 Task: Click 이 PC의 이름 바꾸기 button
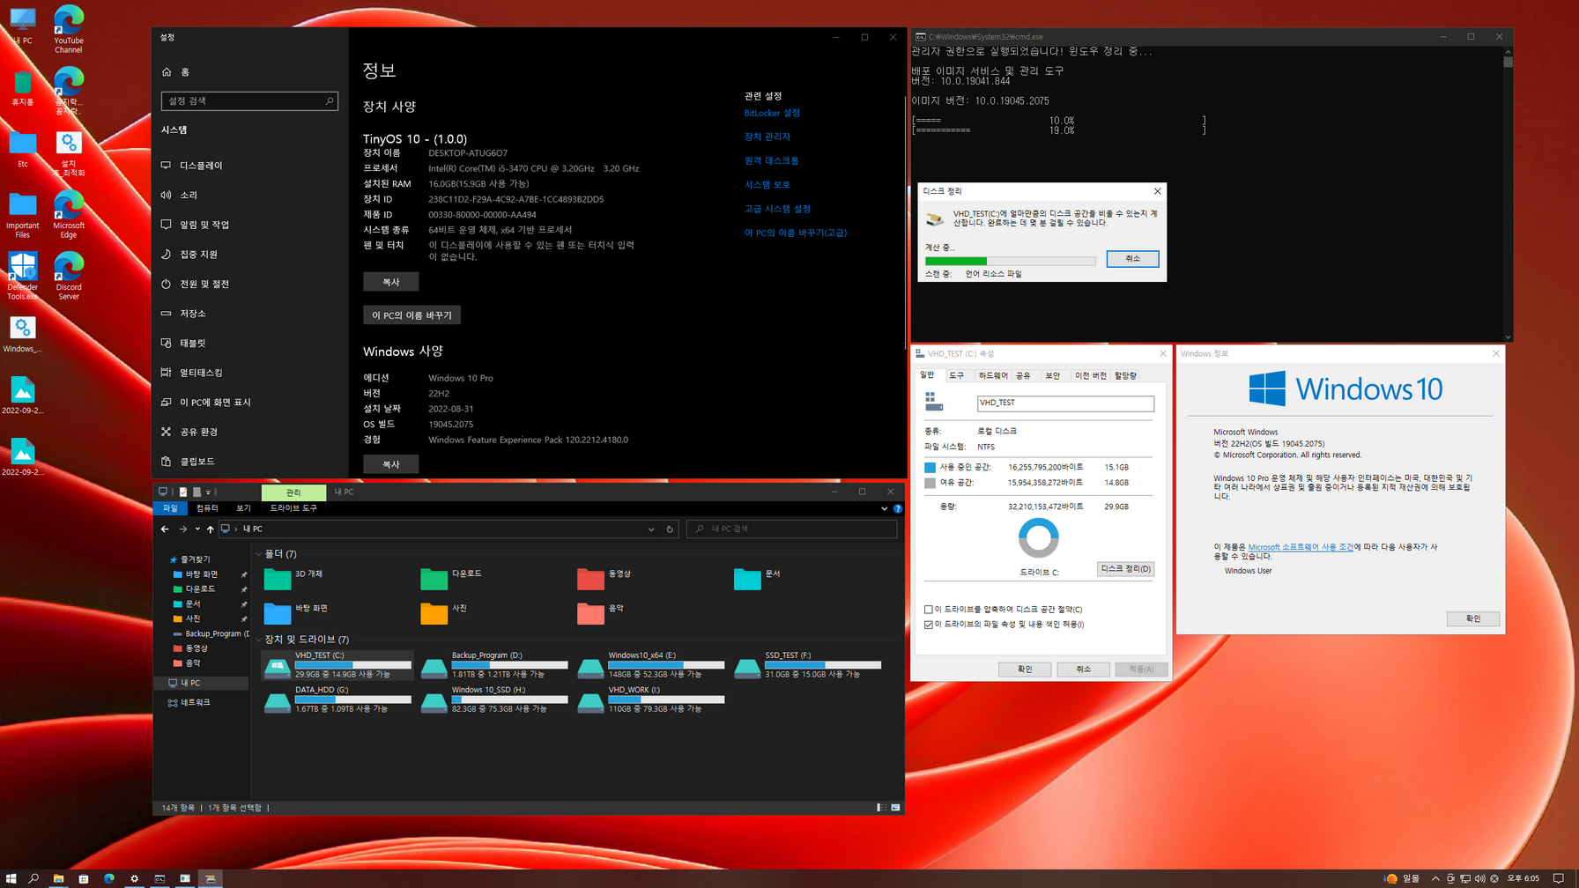(x=411, y=315)
